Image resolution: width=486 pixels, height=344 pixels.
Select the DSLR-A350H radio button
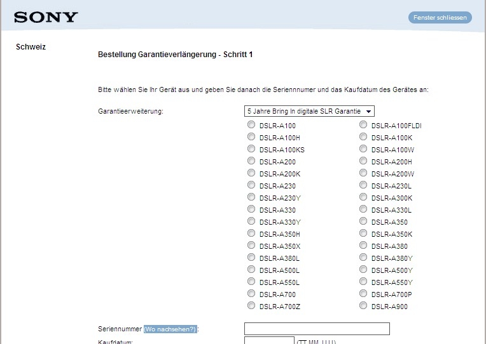click(251, 234)
